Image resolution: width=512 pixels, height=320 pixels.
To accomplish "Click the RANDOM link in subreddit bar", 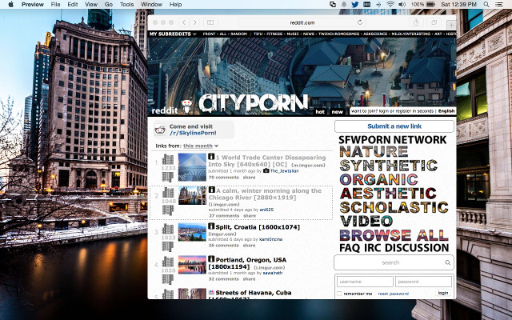I will [238, 34].
